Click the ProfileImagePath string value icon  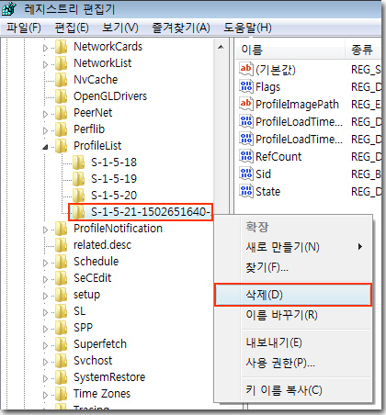point(246,105)
